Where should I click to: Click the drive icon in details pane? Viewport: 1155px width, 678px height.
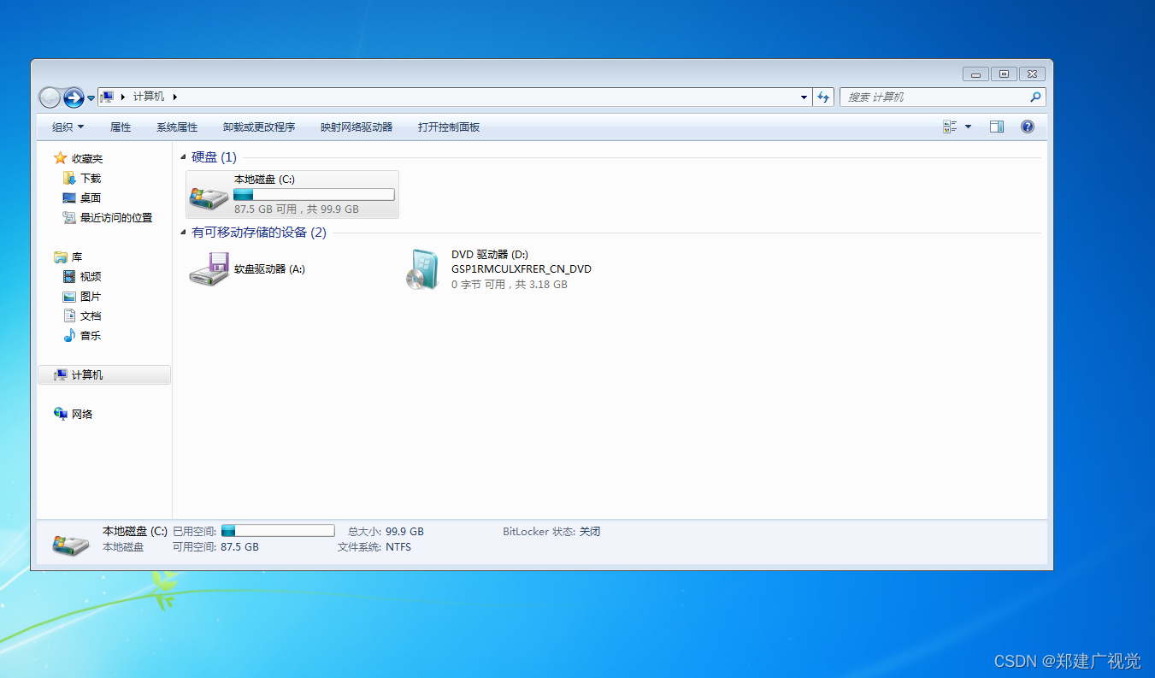click(x=71, y=544)
